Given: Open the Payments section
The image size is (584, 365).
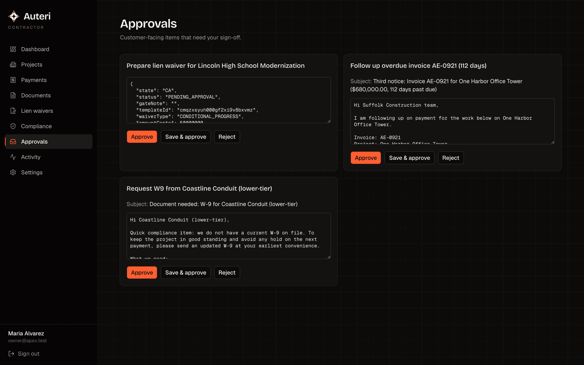Looking at the screenshot, I should pos(49,80).
